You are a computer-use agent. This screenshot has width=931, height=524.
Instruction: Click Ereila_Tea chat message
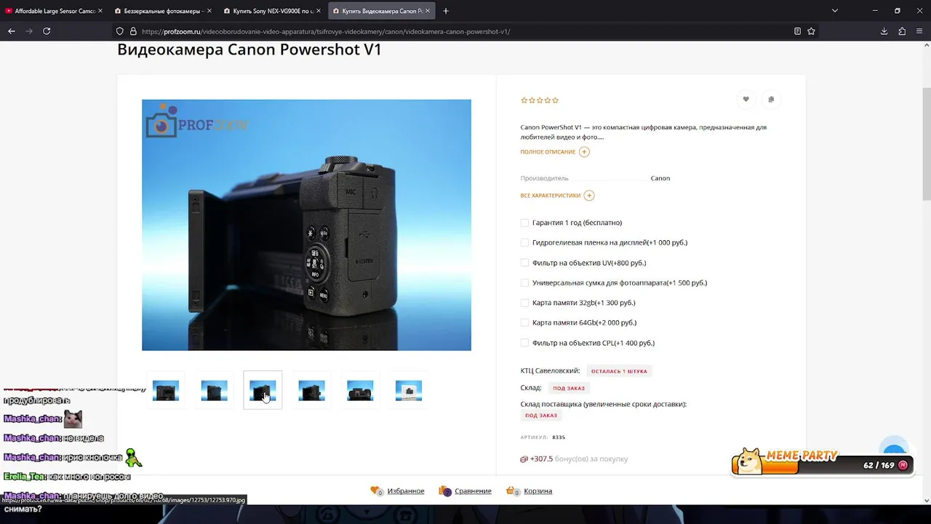67,477
